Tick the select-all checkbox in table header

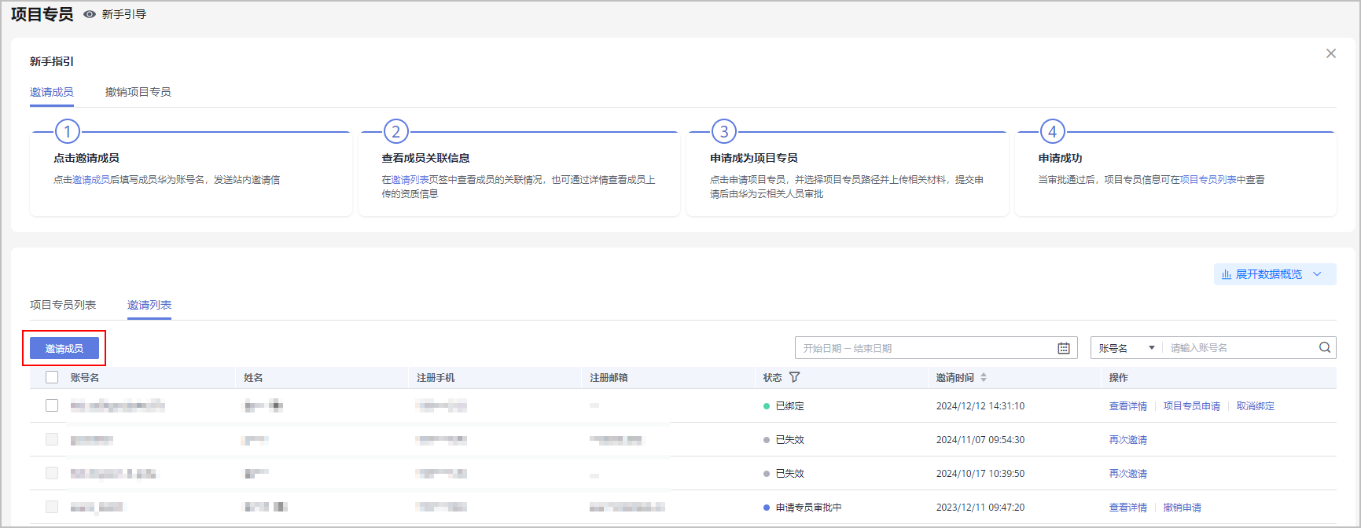(52, 377)
